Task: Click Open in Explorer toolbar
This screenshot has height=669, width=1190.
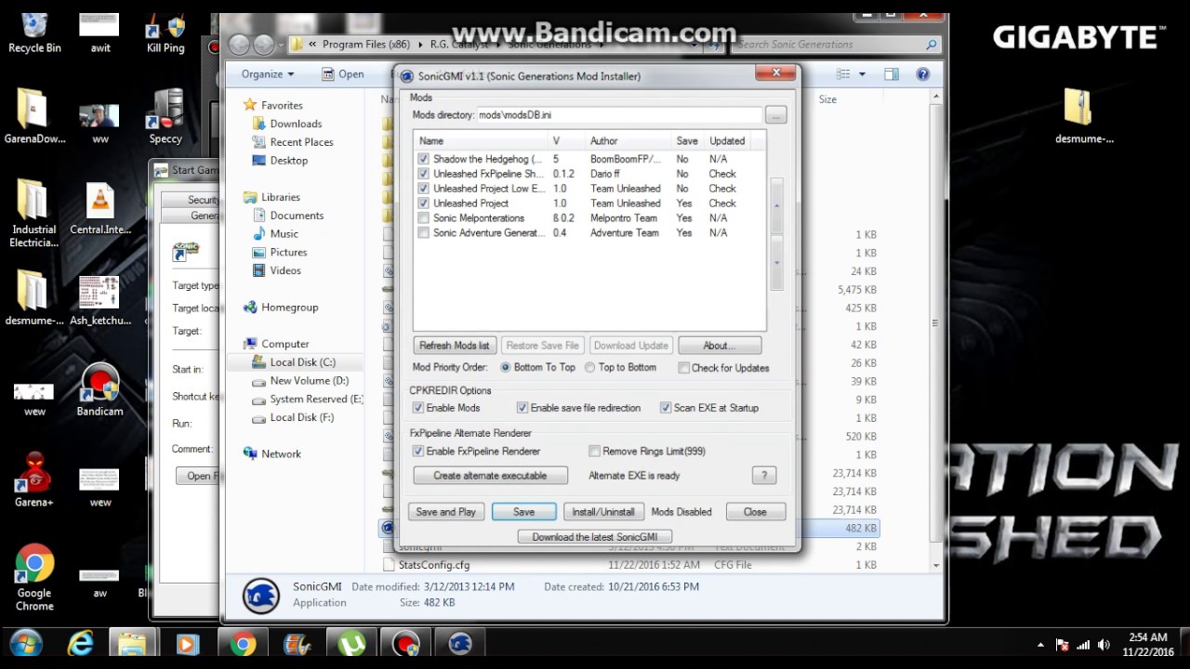Action: 343,74
